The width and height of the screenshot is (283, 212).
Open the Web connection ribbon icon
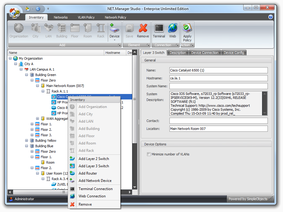[172, 29]
